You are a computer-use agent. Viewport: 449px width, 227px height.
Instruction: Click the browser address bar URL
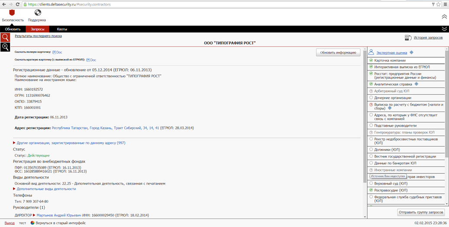[x=70, y=5]
